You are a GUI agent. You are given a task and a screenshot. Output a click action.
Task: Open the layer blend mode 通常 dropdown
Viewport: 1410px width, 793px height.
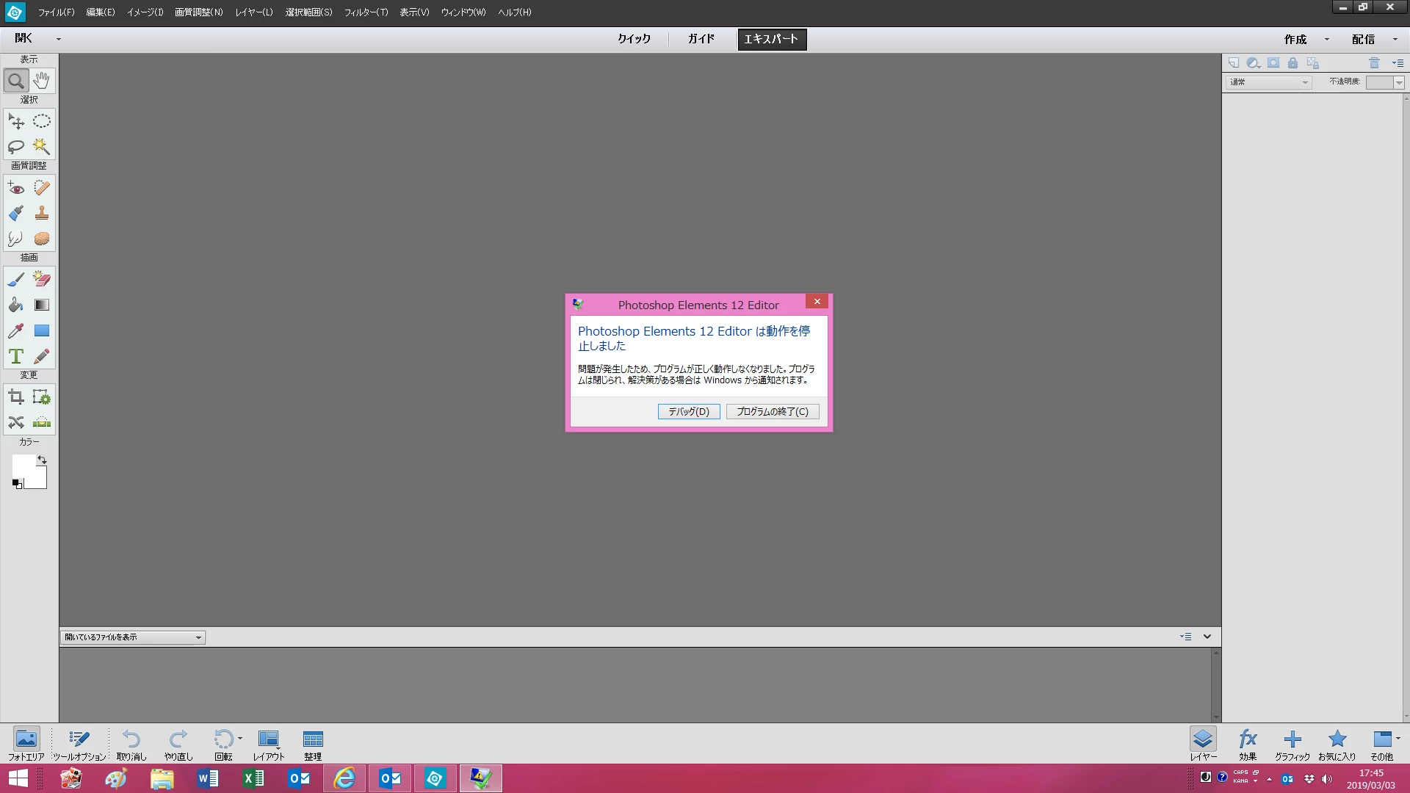(x=1269, y=82)
